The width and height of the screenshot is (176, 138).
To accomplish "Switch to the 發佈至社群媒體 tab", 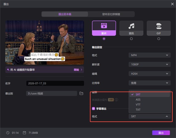I will [x=111, y=14].
